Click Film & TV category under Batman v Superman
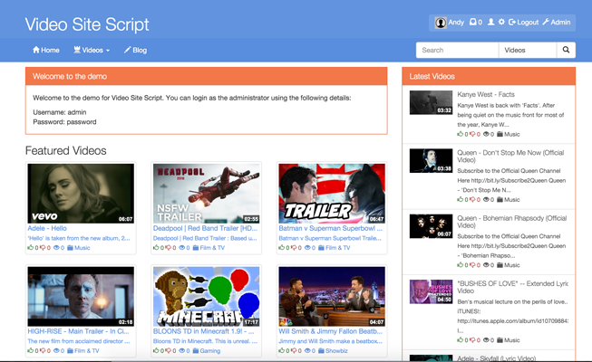 tap(335, 248)
